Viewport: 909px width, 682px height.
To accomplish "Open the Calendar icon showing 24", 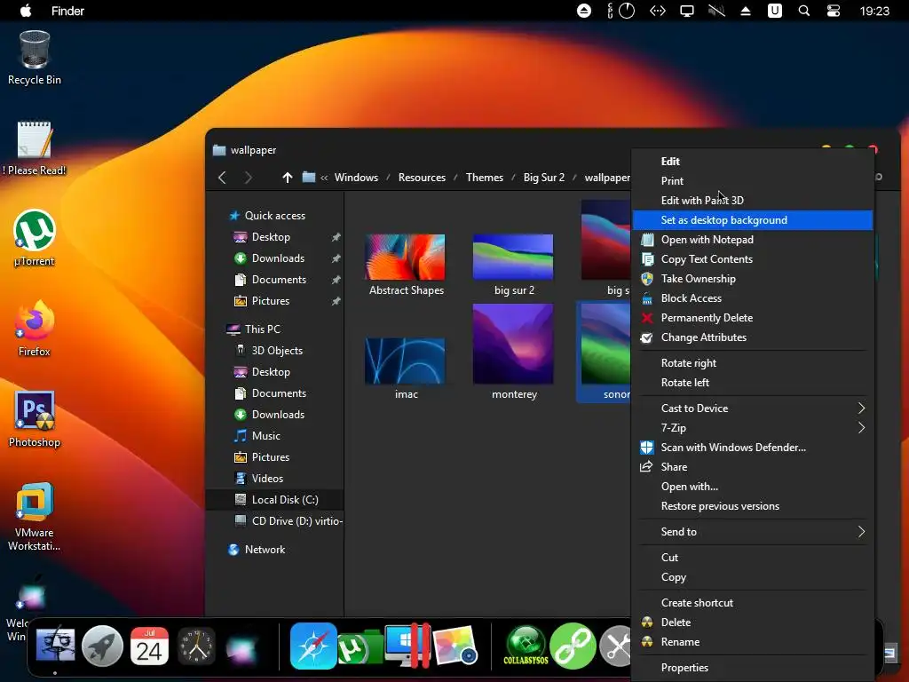I will tap(149, 646).
